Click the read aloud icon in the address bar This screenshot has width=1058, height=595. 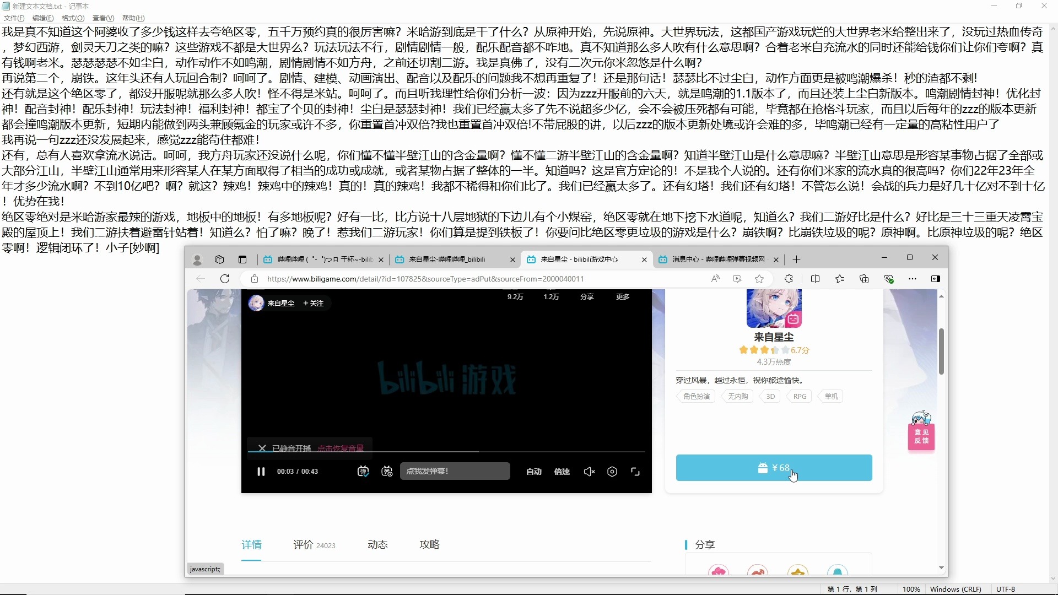coord(715,279)
